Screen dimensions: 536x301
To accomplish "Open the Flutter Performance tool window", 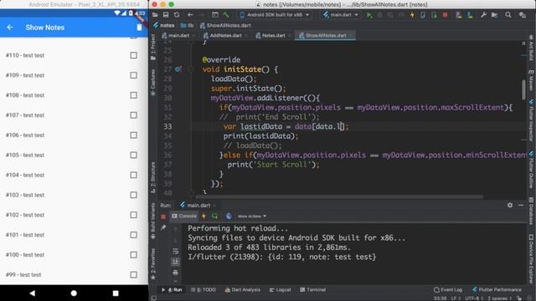I will pos(497,290).
